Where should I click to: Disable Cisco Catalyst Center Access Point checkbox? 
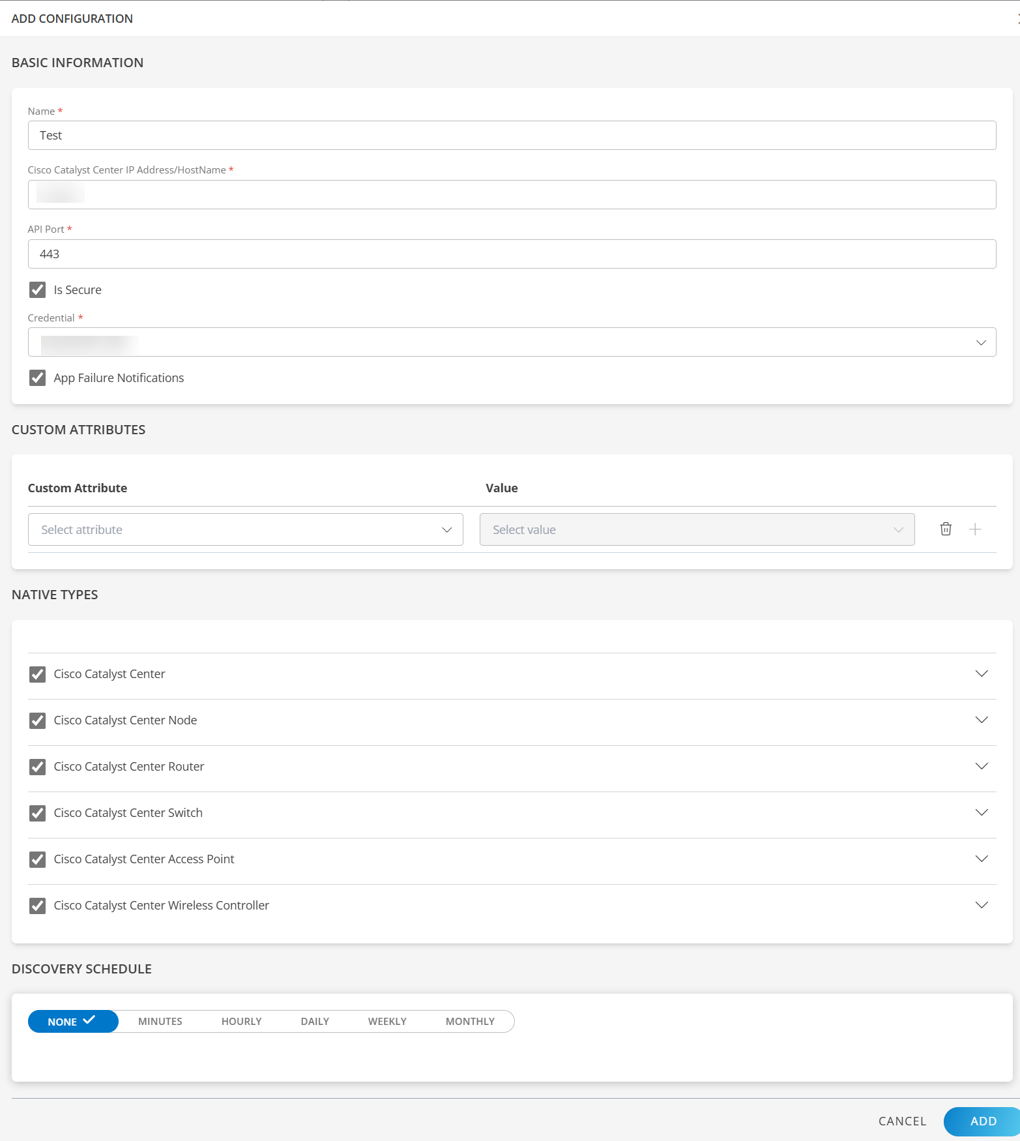coord(38,859)
